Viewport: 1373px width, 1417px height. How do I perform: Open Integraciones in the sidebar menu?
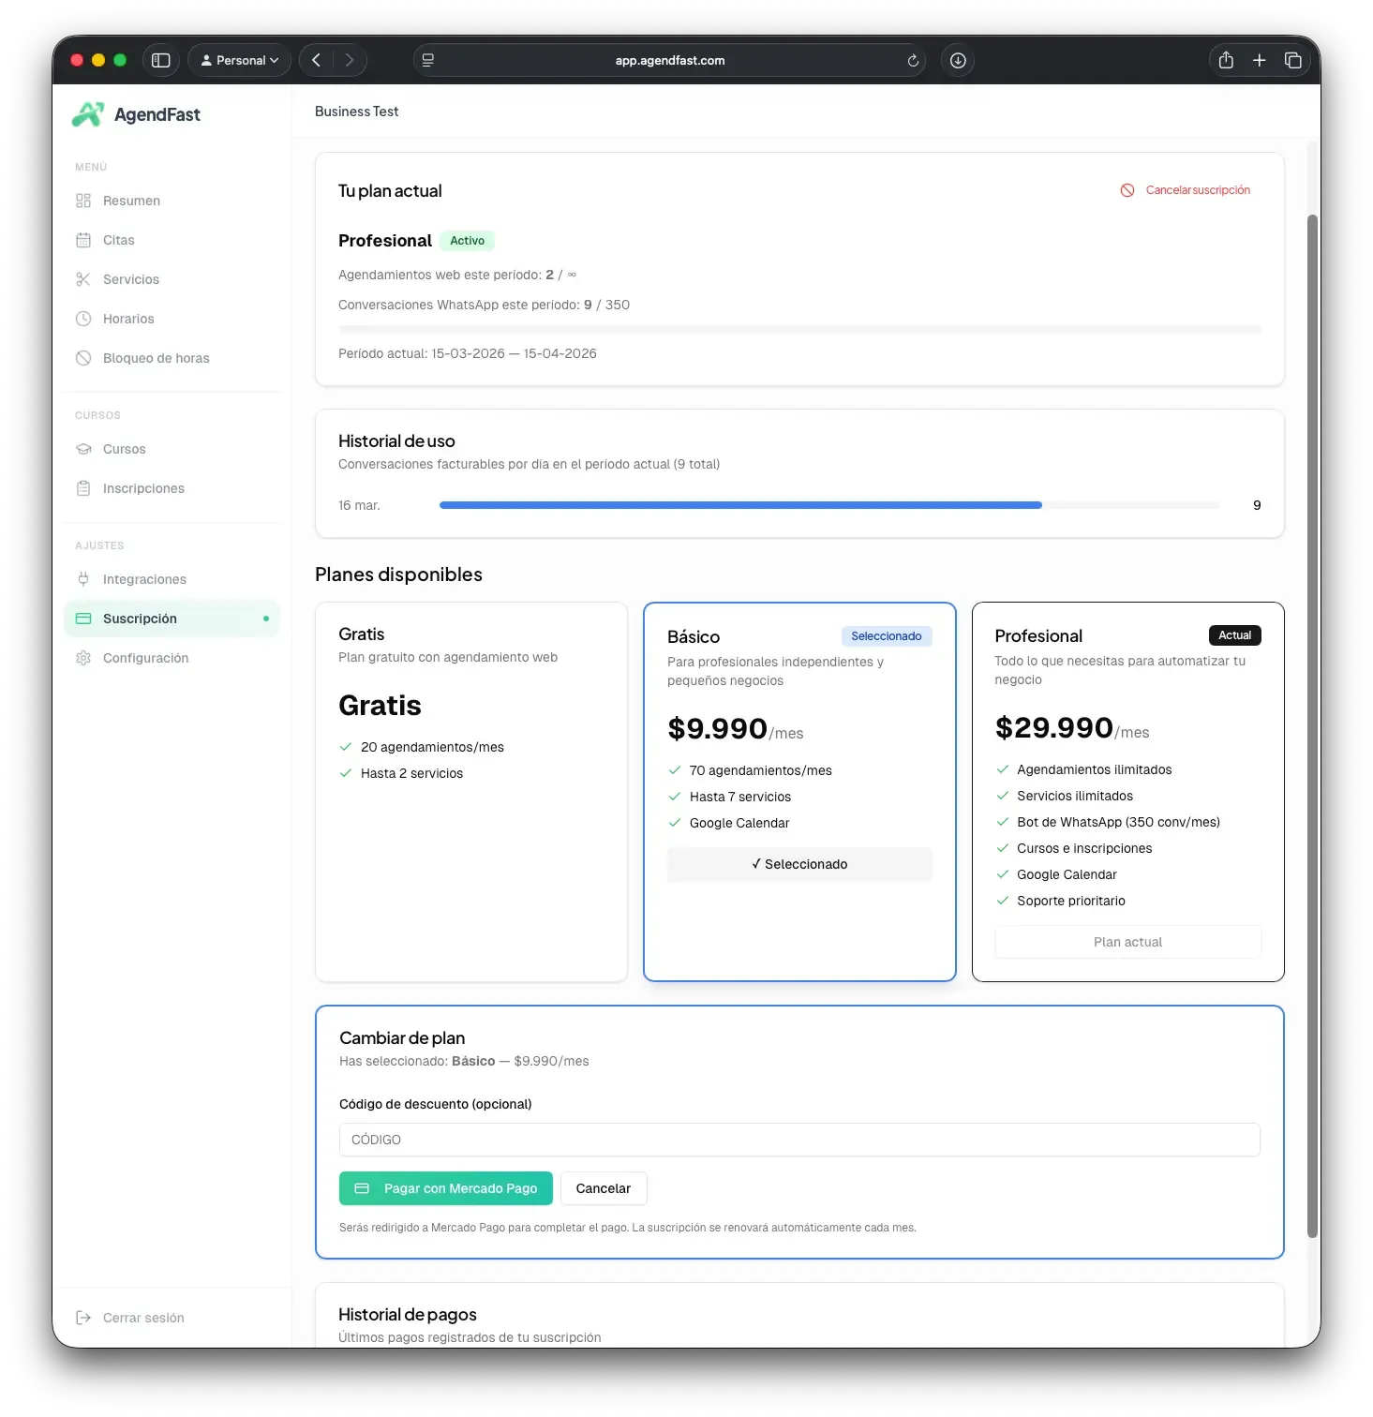click(x=172, y=579)
